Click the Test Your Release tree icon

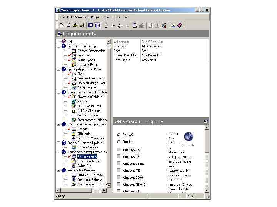(x=73, y=179)
